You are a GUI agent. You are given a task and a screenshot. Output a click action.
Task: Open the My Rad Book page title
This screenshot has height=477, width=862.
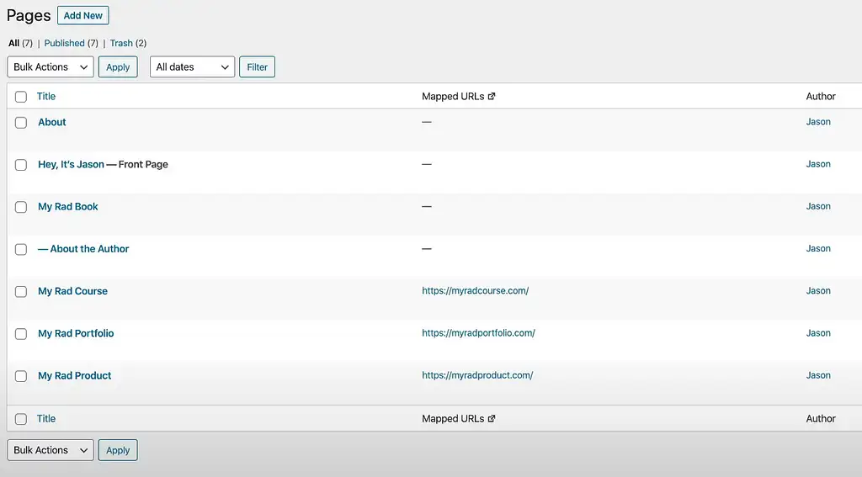click(x=68, y=207)
